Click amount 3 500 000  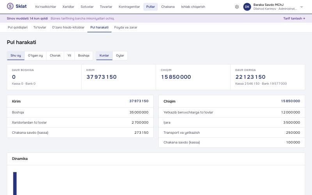click(292, 122)
